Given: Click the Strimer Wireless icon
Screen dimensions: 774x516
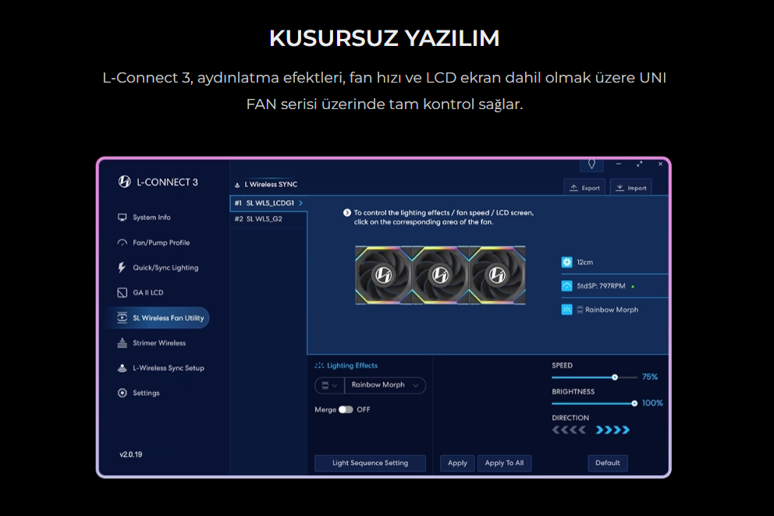Looking at the screenshot, I should tap(122, 343).
